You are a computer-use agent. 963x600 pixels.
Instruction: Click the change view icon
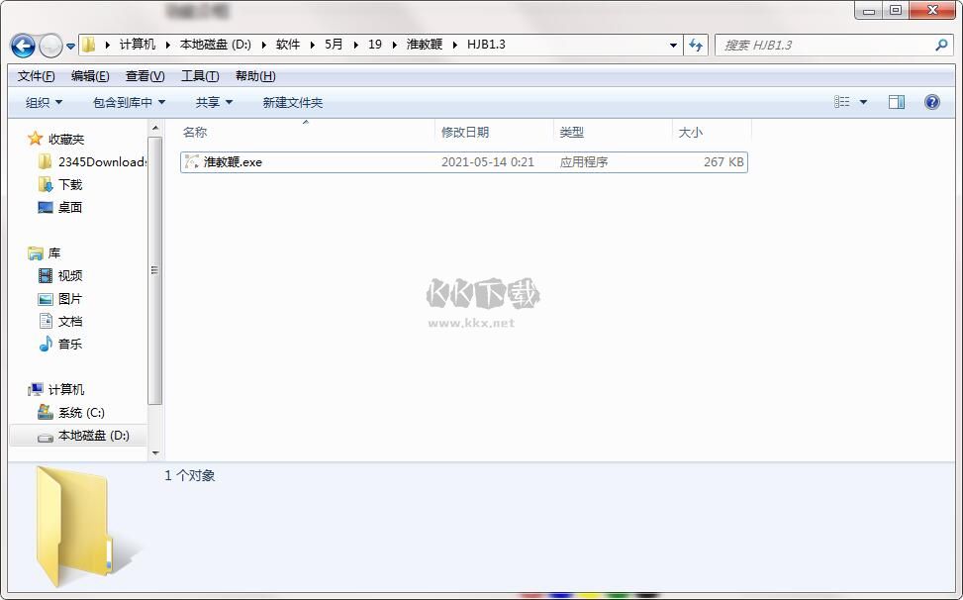842,102
